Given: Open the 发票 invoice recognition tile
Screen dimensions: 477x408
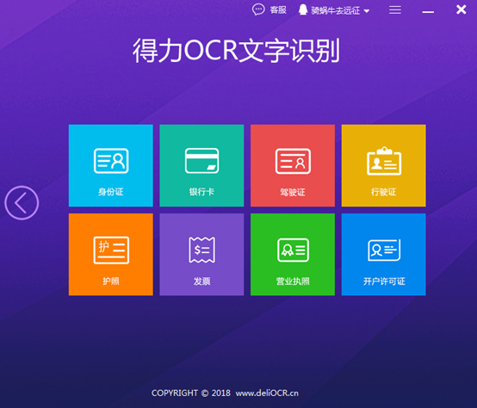Looking at the screenshot, I should (x=201, y=255).
